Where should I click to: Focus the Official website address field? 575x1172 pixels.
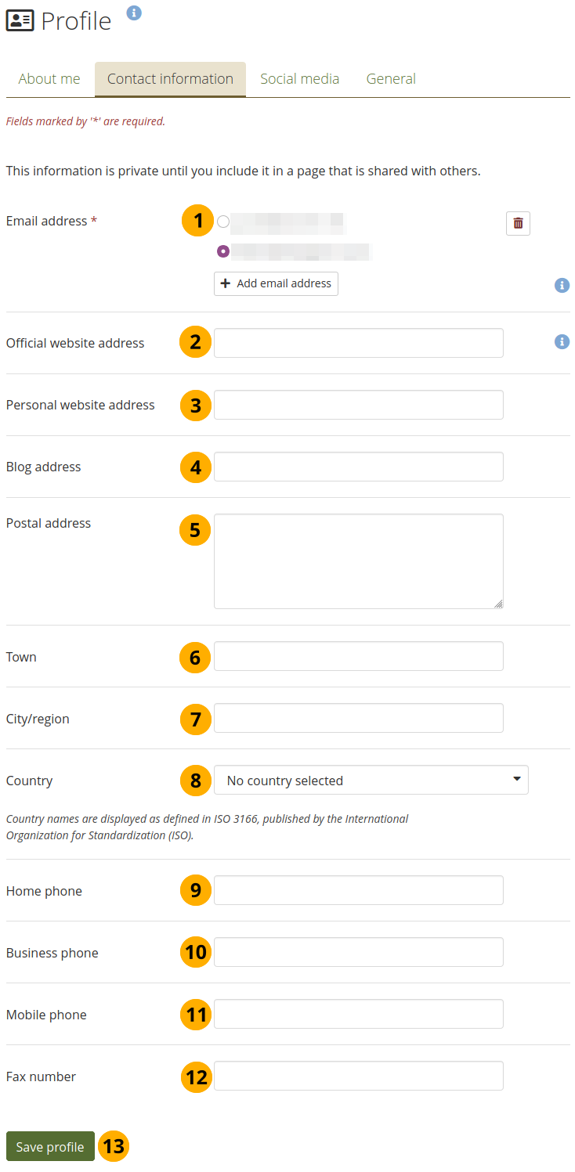tap(358, 343)
